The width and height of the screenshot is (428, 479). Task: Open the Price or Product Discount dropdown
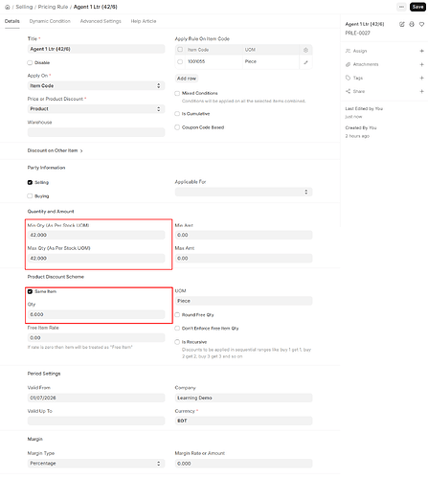(x=96, y=109)
